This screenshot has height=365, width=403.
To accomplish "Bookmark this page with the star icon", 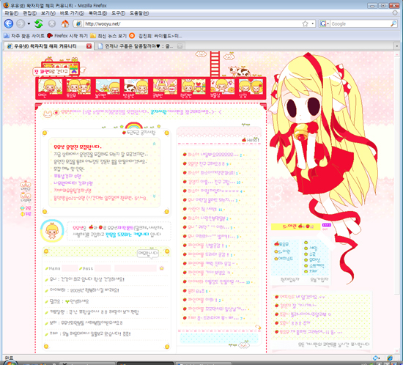I will [x=305, y=23].
